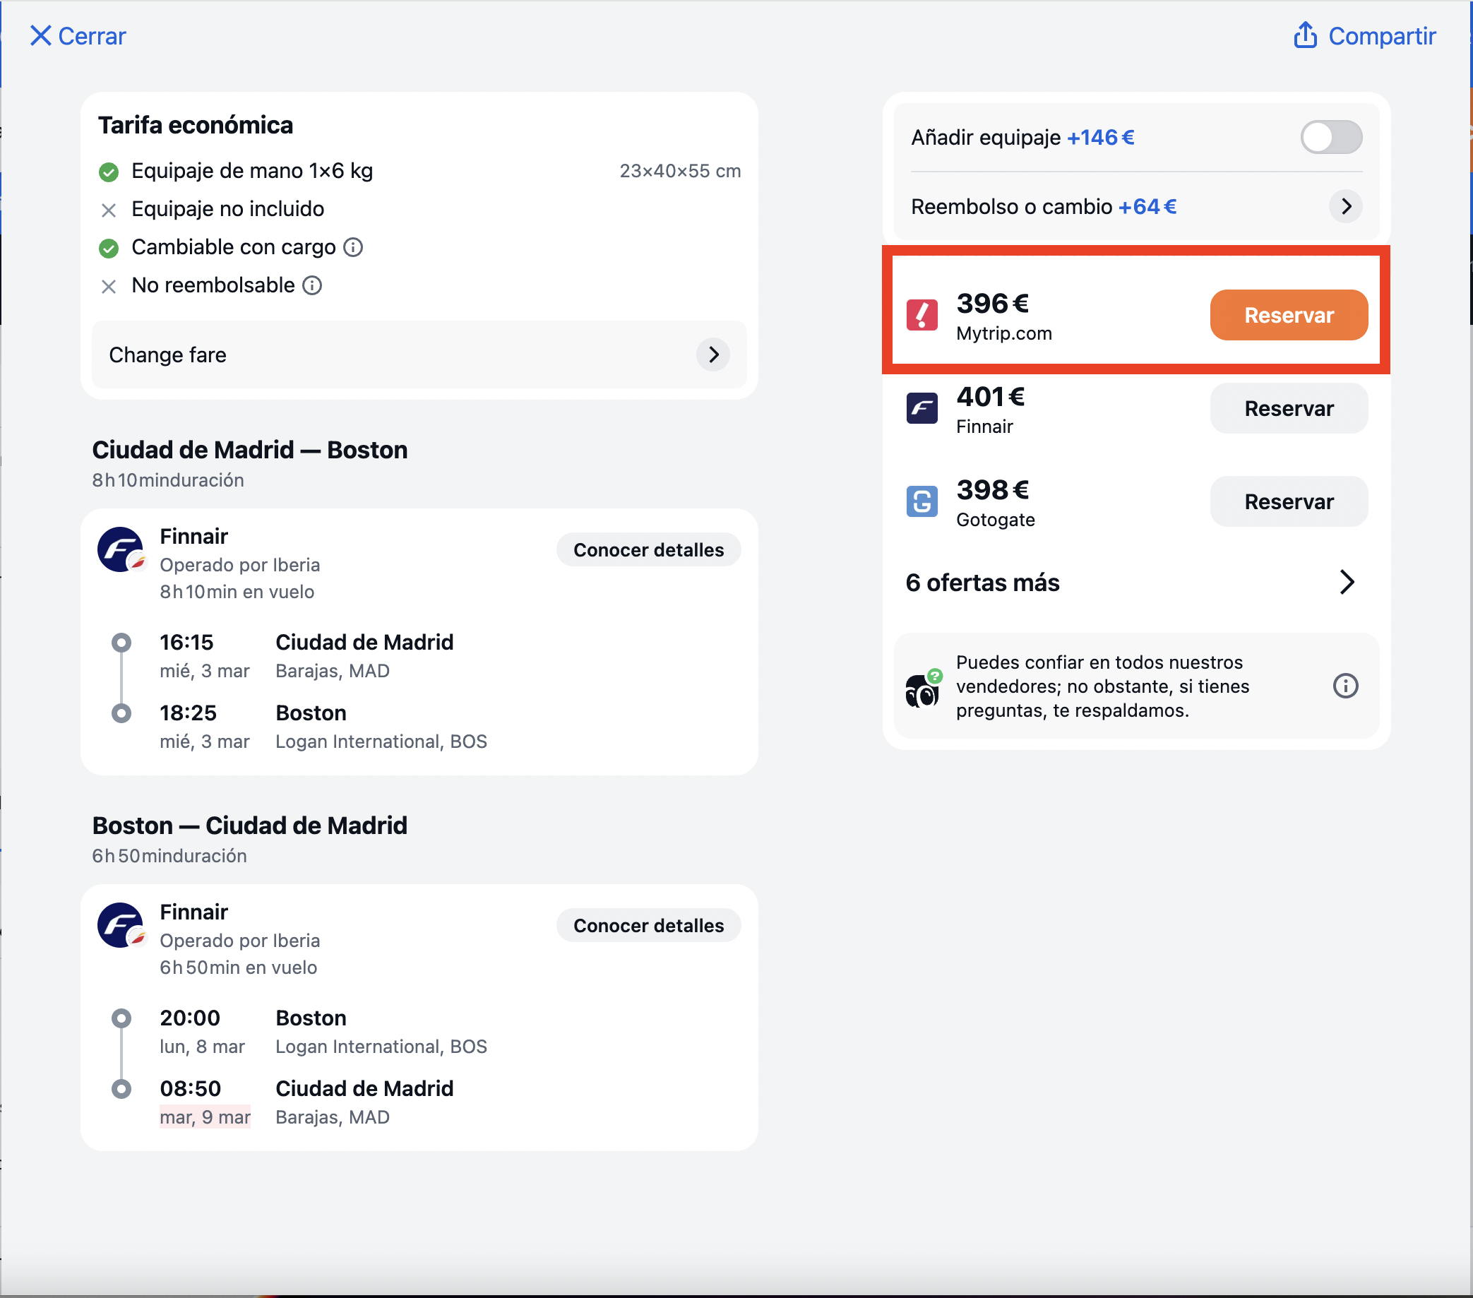Open Conocer detalles for Boston — Madrid flight

648,925
